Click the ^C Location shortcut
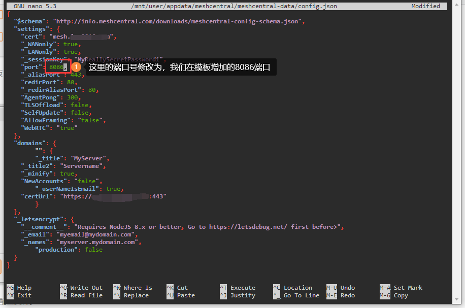The width and height of the screenshot is (465, 308). click(293, 288)
